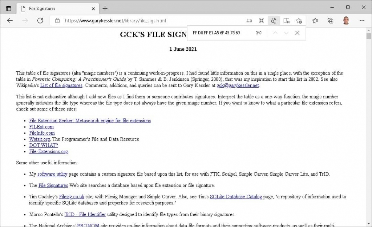Open the Settings and more menu
Screen dimensions: 372x227
click(362, 21)
